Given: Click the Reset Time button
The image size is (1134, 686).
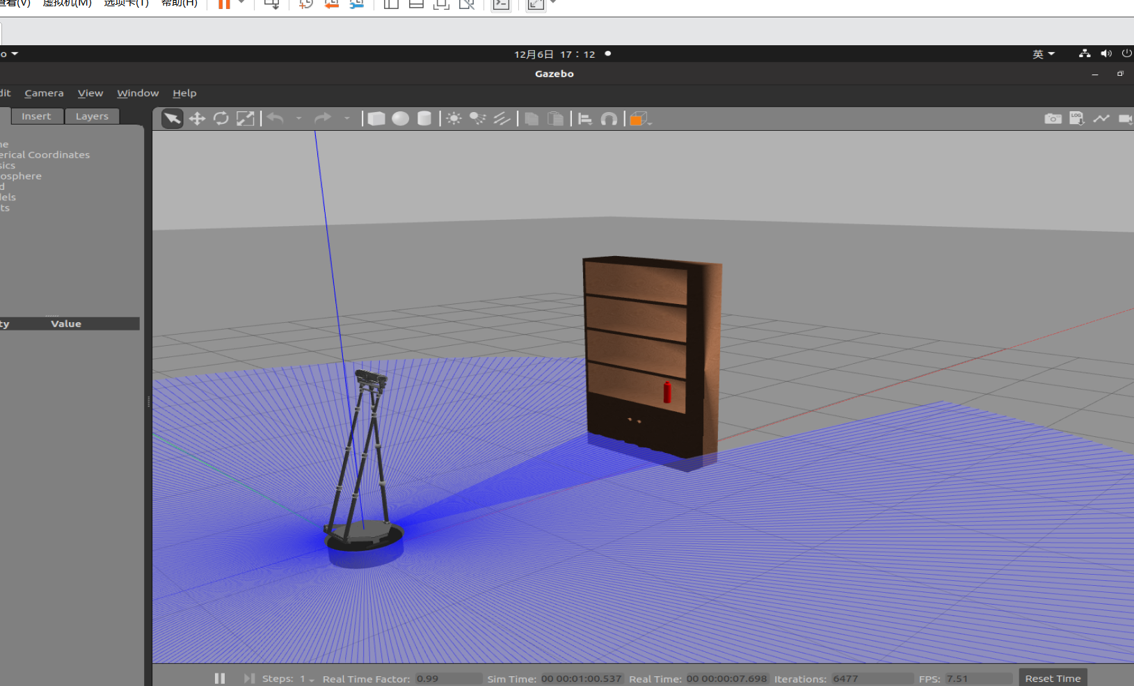Looking at the screenshot, I should tap(1053, 678).
